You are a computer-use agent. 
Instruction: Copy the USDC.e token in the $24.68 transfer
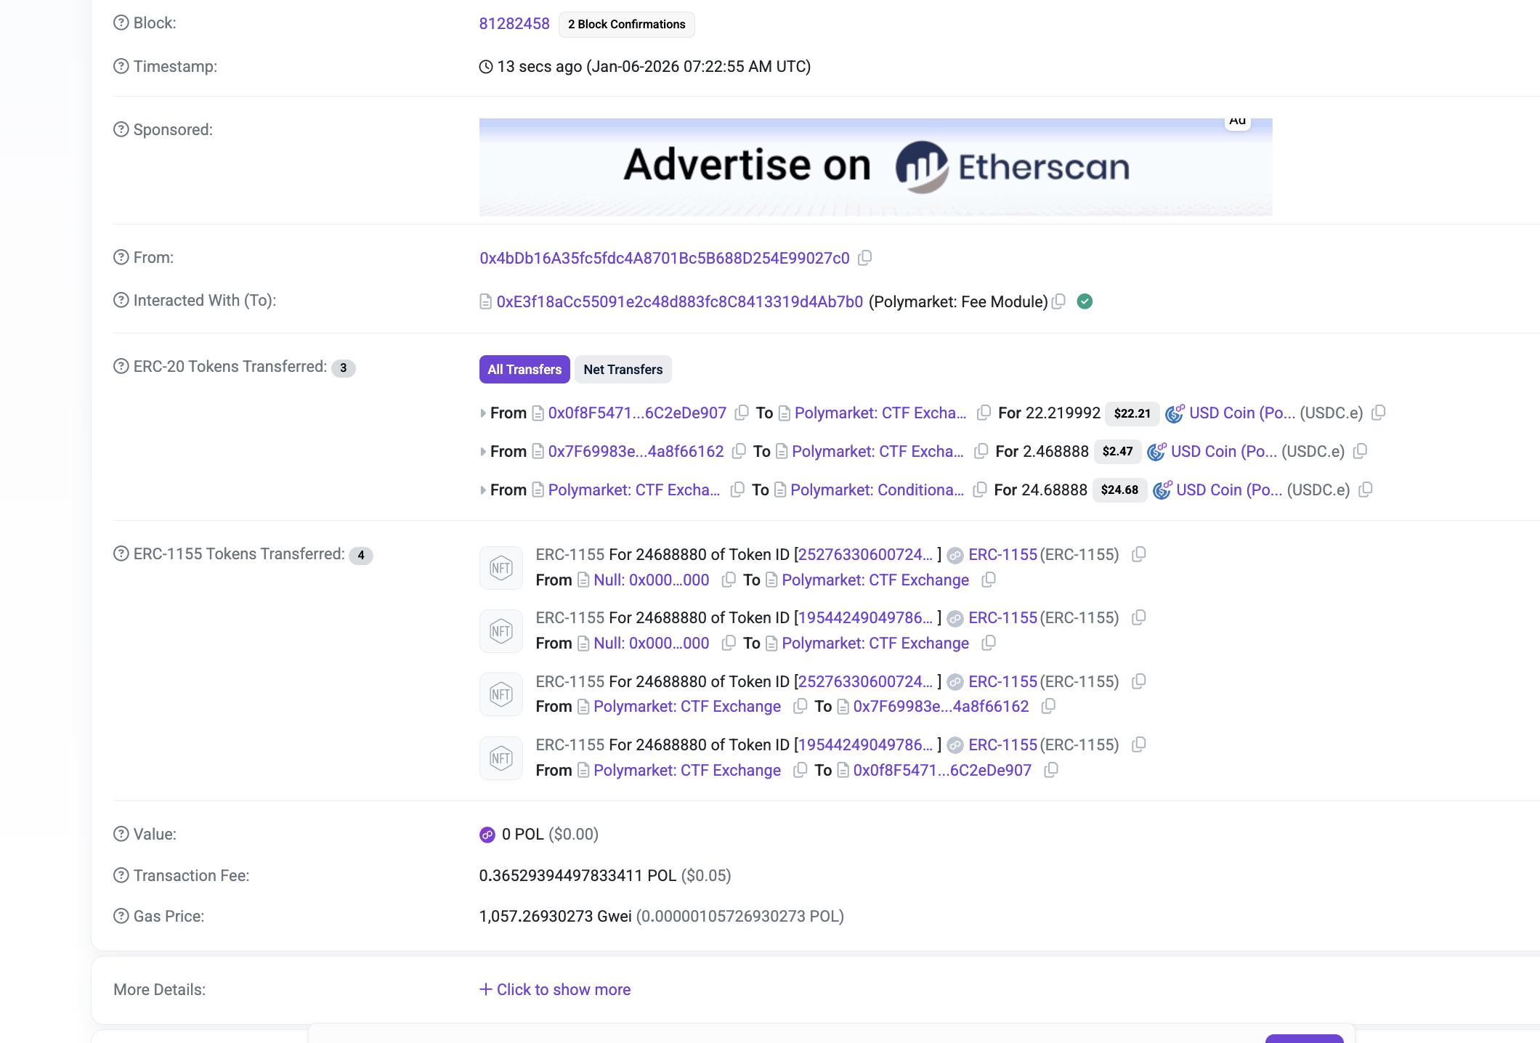[1366, 490]
